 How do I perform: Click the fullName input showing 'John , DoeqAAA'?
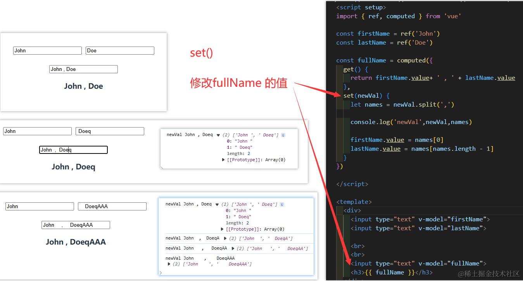(x=76, y=225)
